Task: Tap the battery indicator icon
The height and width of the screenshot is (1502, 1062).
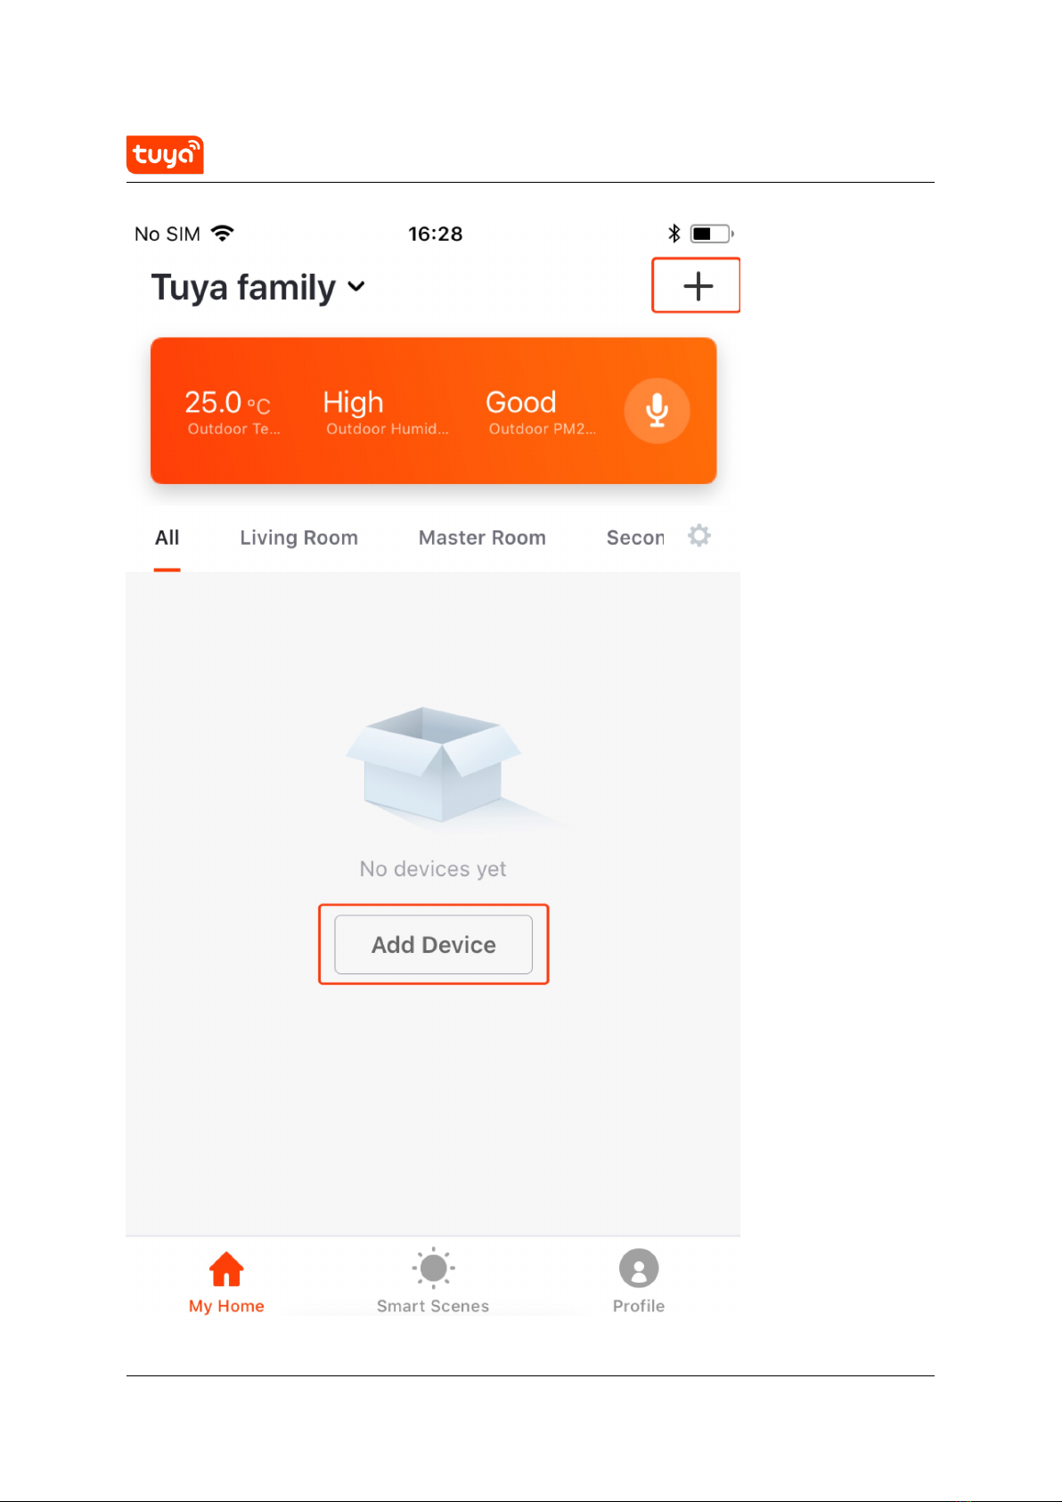Action: 712,234
